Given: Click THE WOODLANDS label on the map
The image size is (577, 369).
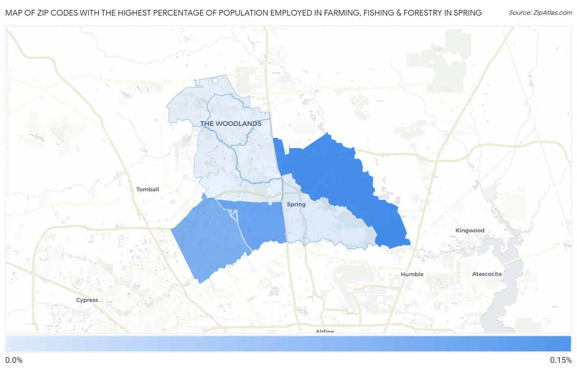Looking at the screenshot, I should [231, 124].
